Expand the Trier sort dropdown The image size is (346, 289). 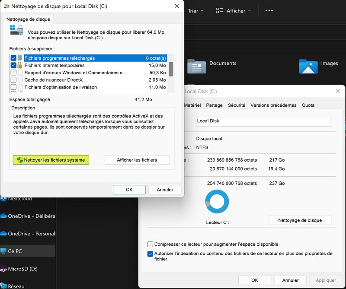tap(195, 11)
